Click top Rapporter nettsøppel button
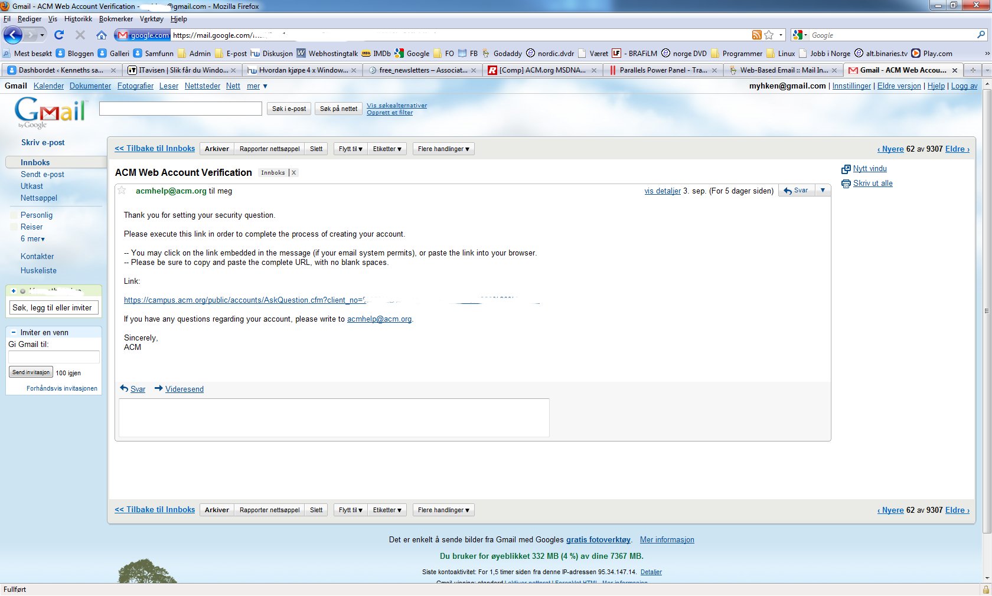Viewport: 992px width, 596px height. [269, 149]
